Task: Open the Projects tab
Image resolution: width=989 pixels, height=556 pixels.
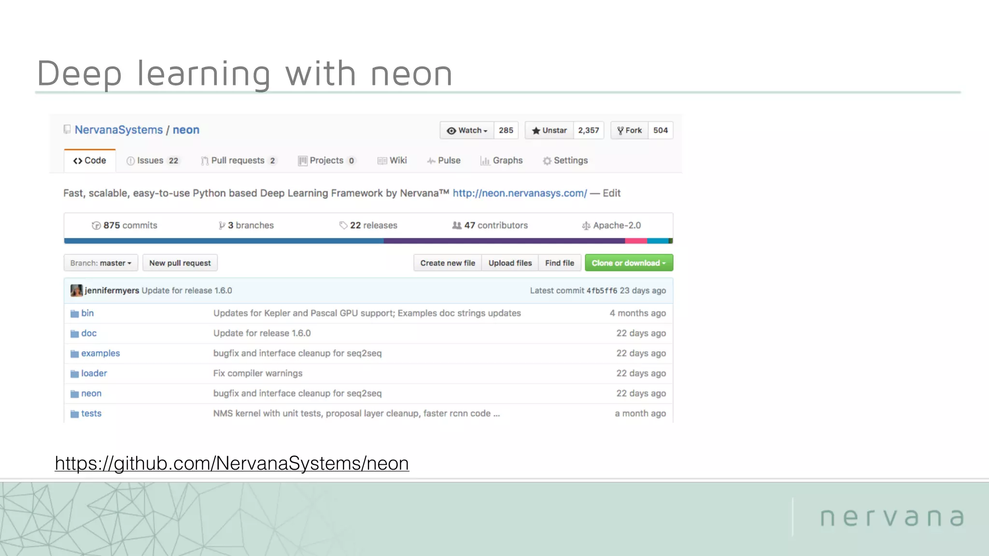Action: 327,161
